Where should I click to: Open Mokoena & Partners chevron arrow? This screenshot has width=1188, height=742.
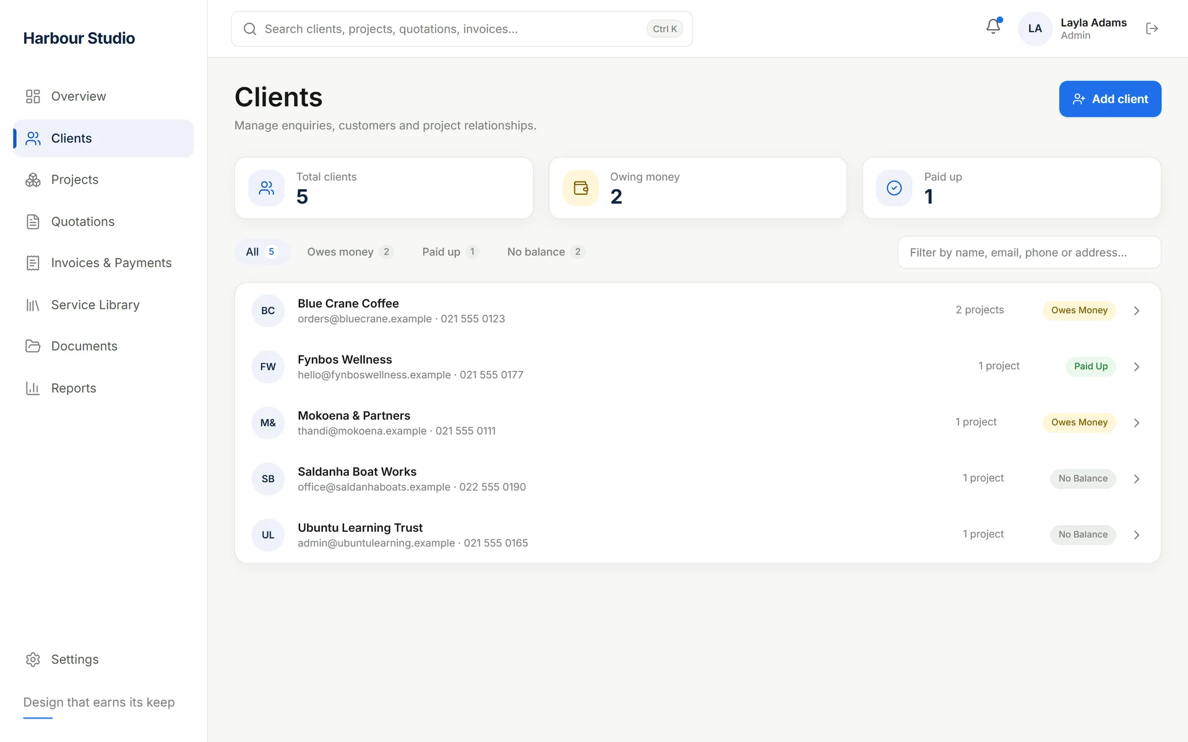point(1137,423)
